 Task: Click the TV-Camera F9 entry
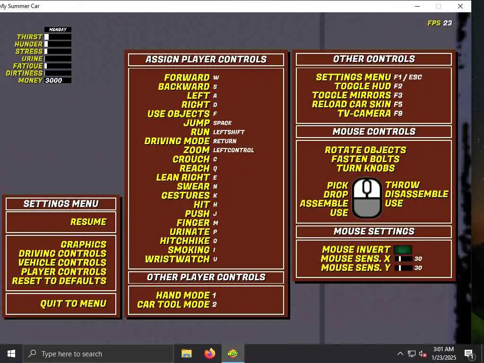click(370, 113)
